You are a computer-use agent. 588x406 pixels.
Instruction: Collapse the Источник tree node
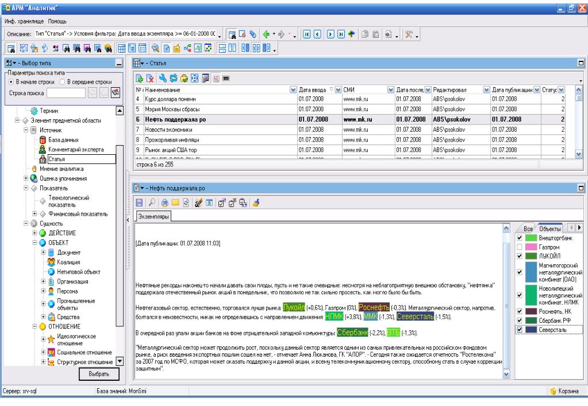pos(26,130)
